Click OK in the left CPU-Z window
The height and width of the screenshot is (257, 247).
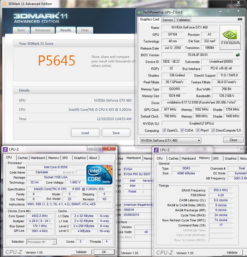tap(104, 252)
